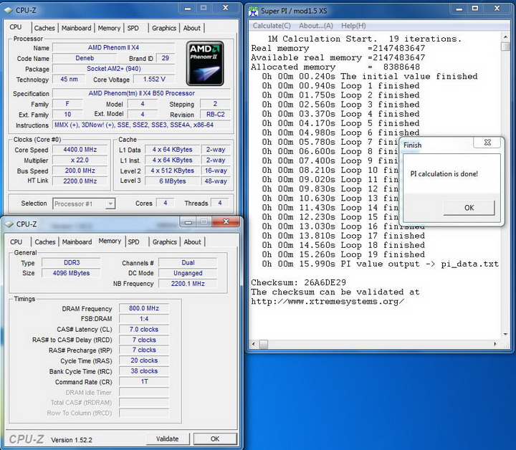
Task: Click the DRAM Frequency value 800.0 MHz
Action: click(x=144, y=308)
